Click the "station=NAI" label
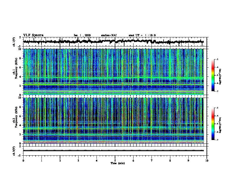The image size is (233, 180). 109,35
